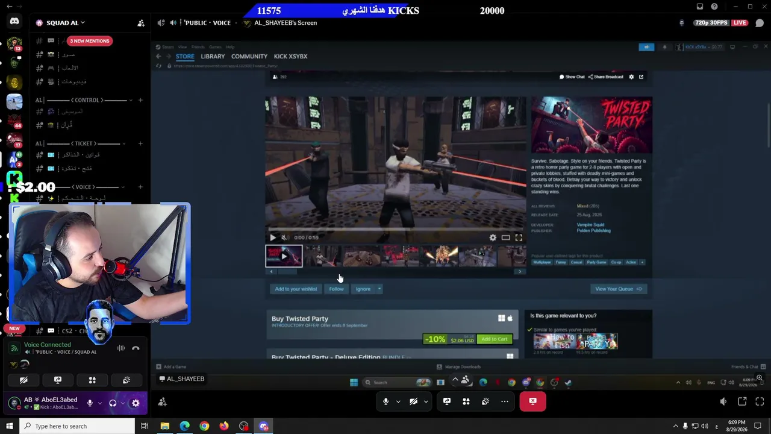Open Steam video player settings gear

pos(493,237)
